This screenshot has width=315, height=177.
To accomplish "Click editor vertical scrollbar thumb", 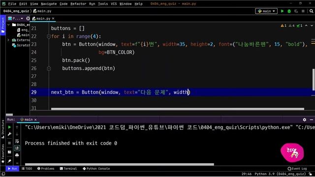I will pyautogui.click(x=314, y=80).
